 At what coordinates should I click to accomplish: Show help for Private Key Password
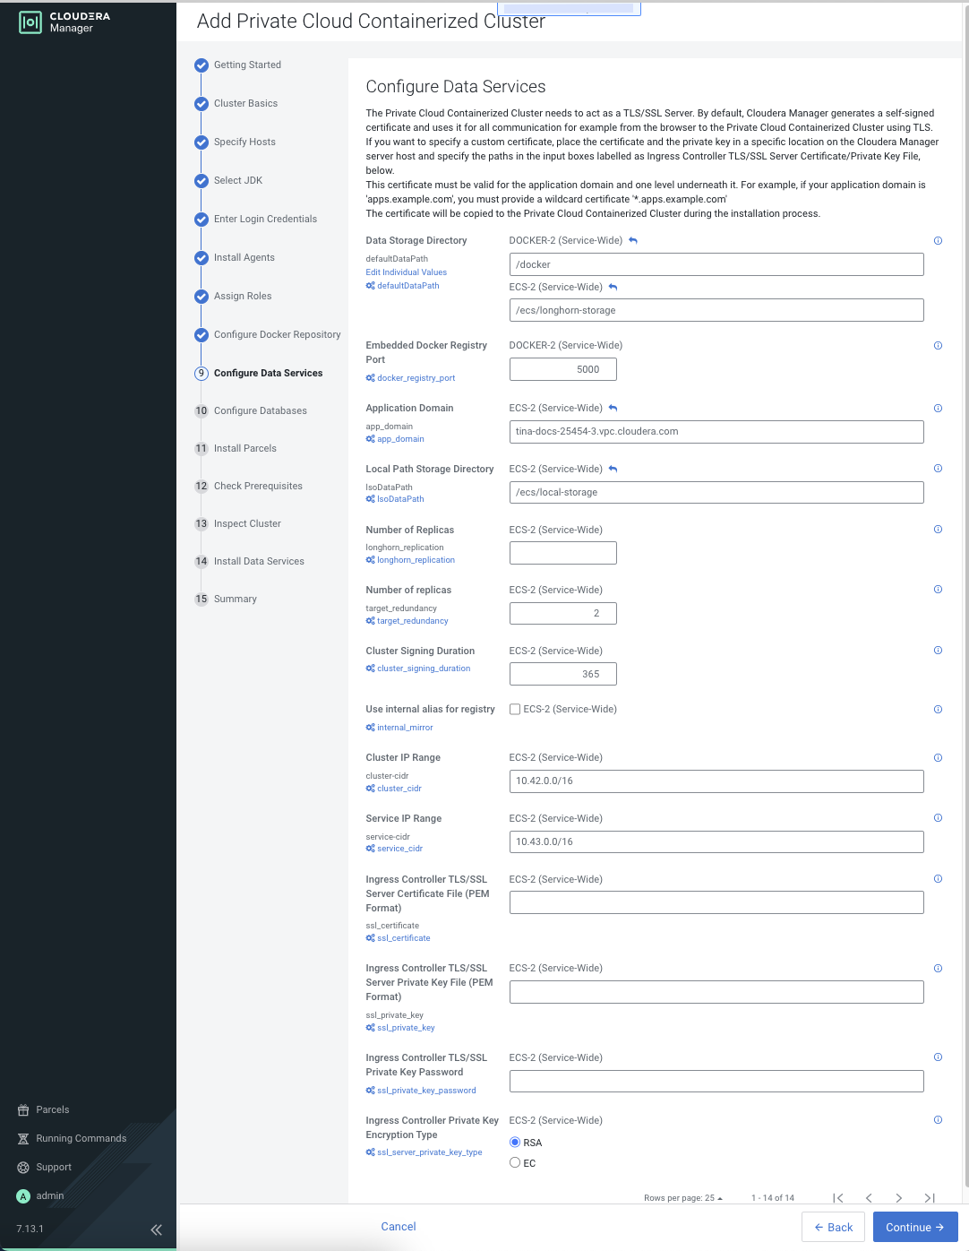pyautogui.click(x=938, y=1057)
